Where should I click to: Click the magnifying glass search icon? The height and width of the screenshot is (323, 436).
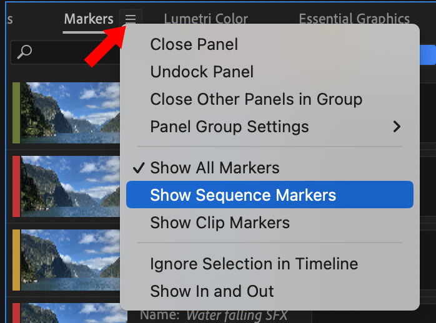click(x=24, y=52)
